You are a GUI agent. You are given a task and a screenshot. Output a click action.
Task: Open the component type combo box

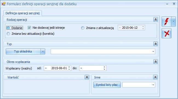(x=153, y=51)
